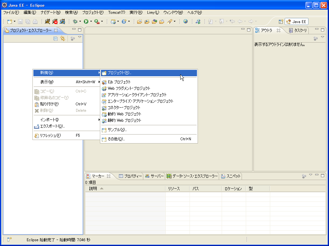Select サンプル(X)... menu entry

tap(149, 130)
